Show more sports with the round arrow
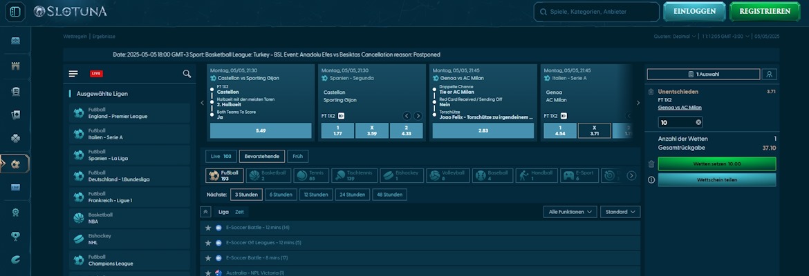The image size is (809, 276). [x=631, y=175]
